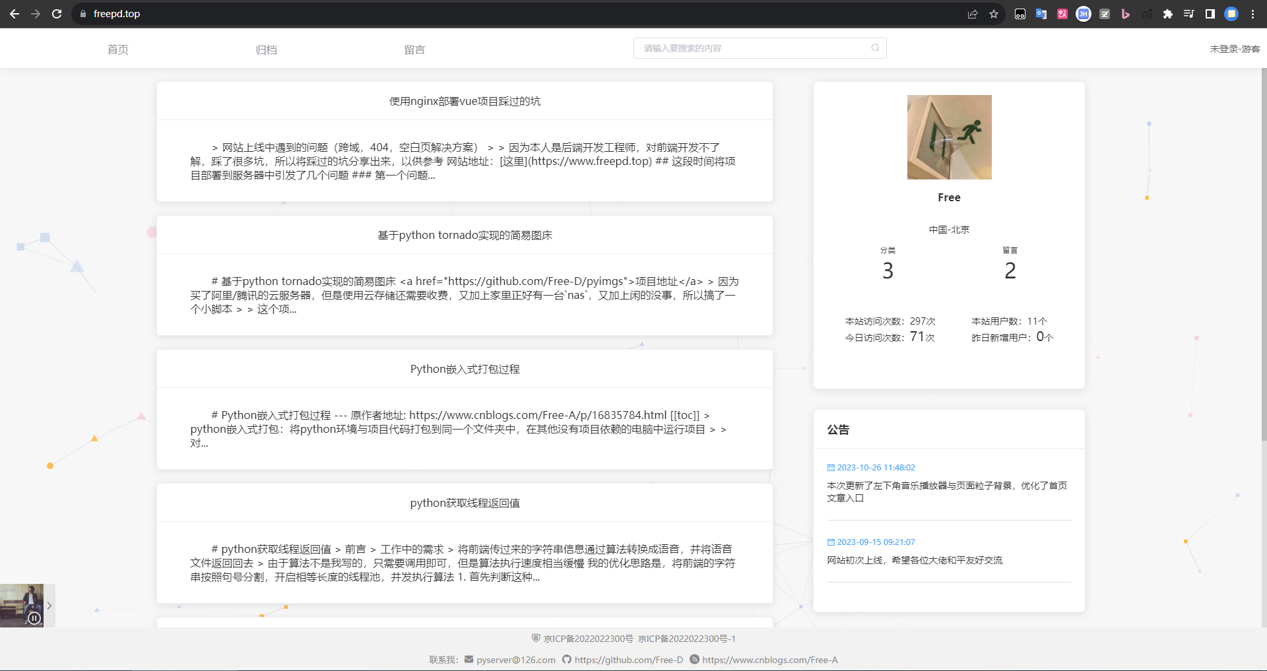The width and height of the screenshot is (1267, 671).
Task: Open article 使用nginx部署vue项目踩过的坑
Action: click(x=465, y=101)
